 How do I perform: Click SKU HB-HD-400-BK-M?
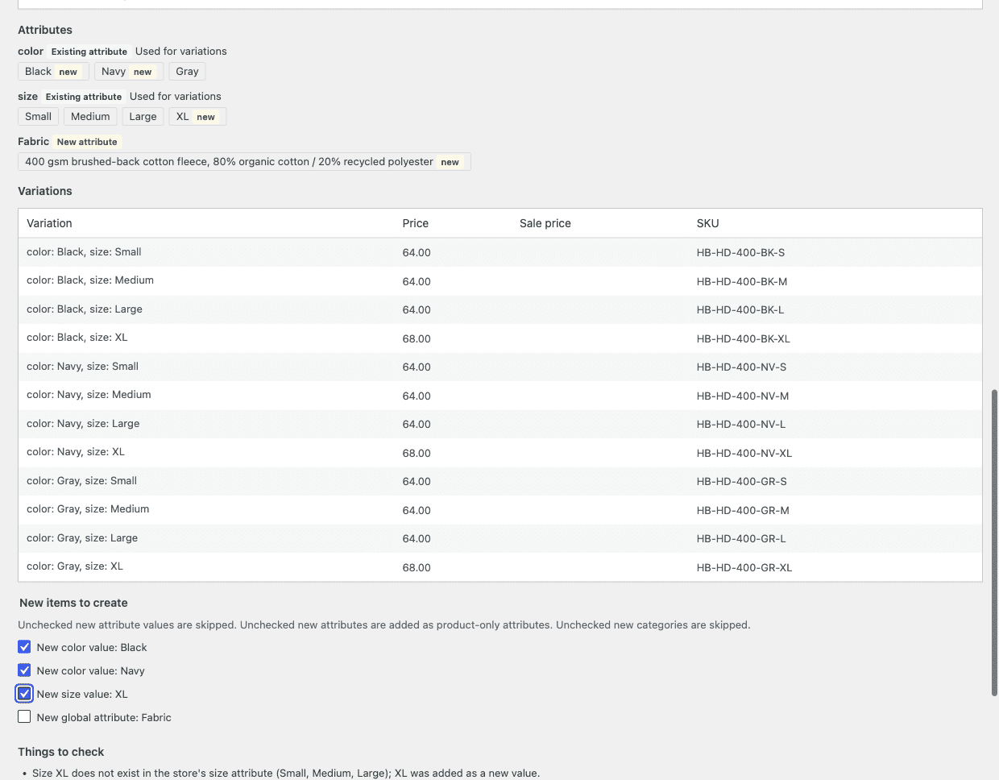(742, 281)
